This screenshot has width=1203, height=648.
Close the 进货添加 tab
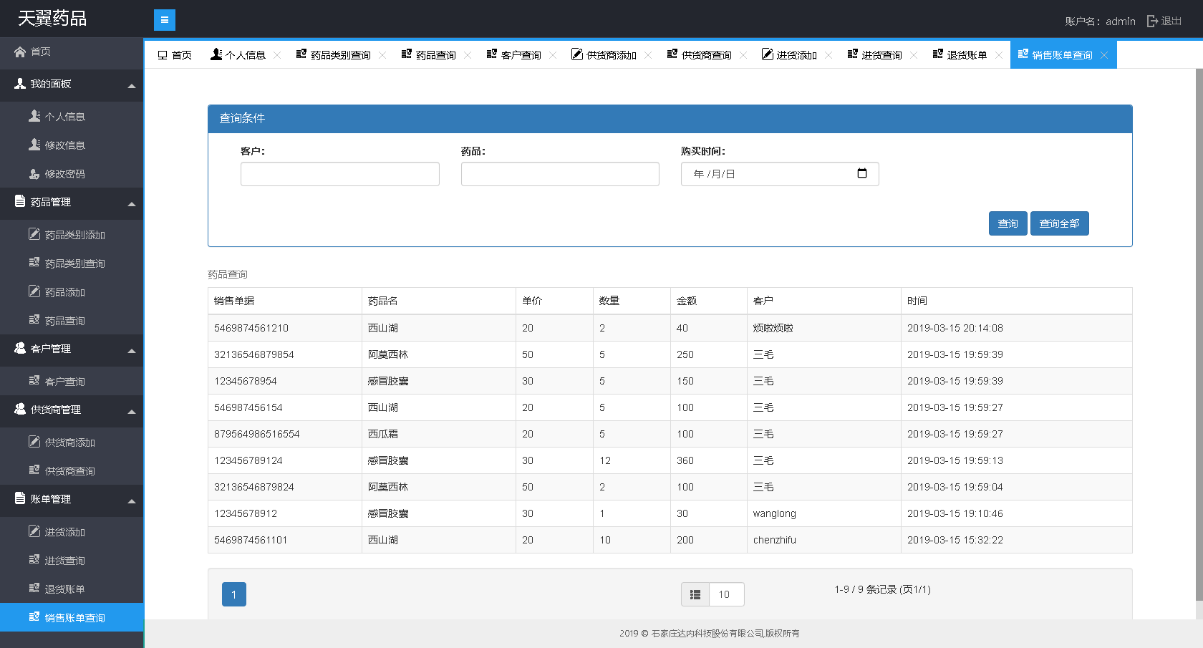point(828,55)
